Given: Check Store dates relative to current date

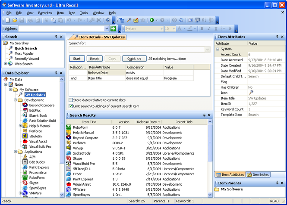Looking at the screenshot, I should point(71,100).
